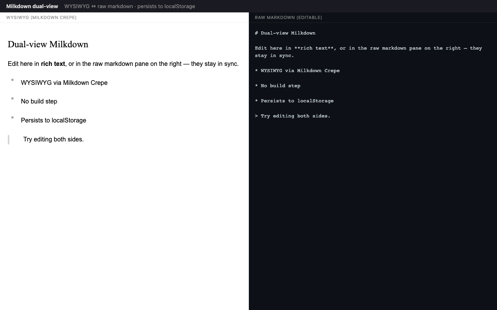Click the '* WYSIWYG via Milkdown Crepe' raw line
This screenshot has height=310, width=497.
point(297,71)
